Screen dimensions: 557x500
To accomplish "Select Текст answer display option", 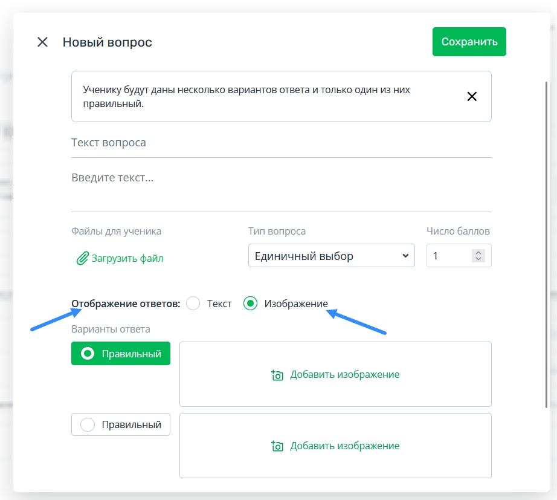I will (193, 304).
